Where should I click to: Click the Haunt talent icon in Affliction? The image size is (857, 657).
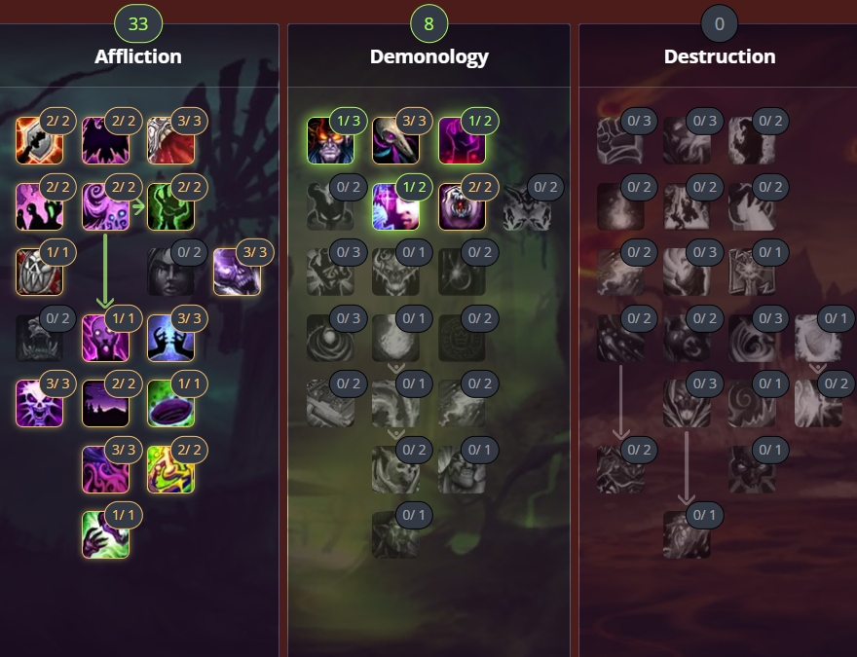point(105,535)
